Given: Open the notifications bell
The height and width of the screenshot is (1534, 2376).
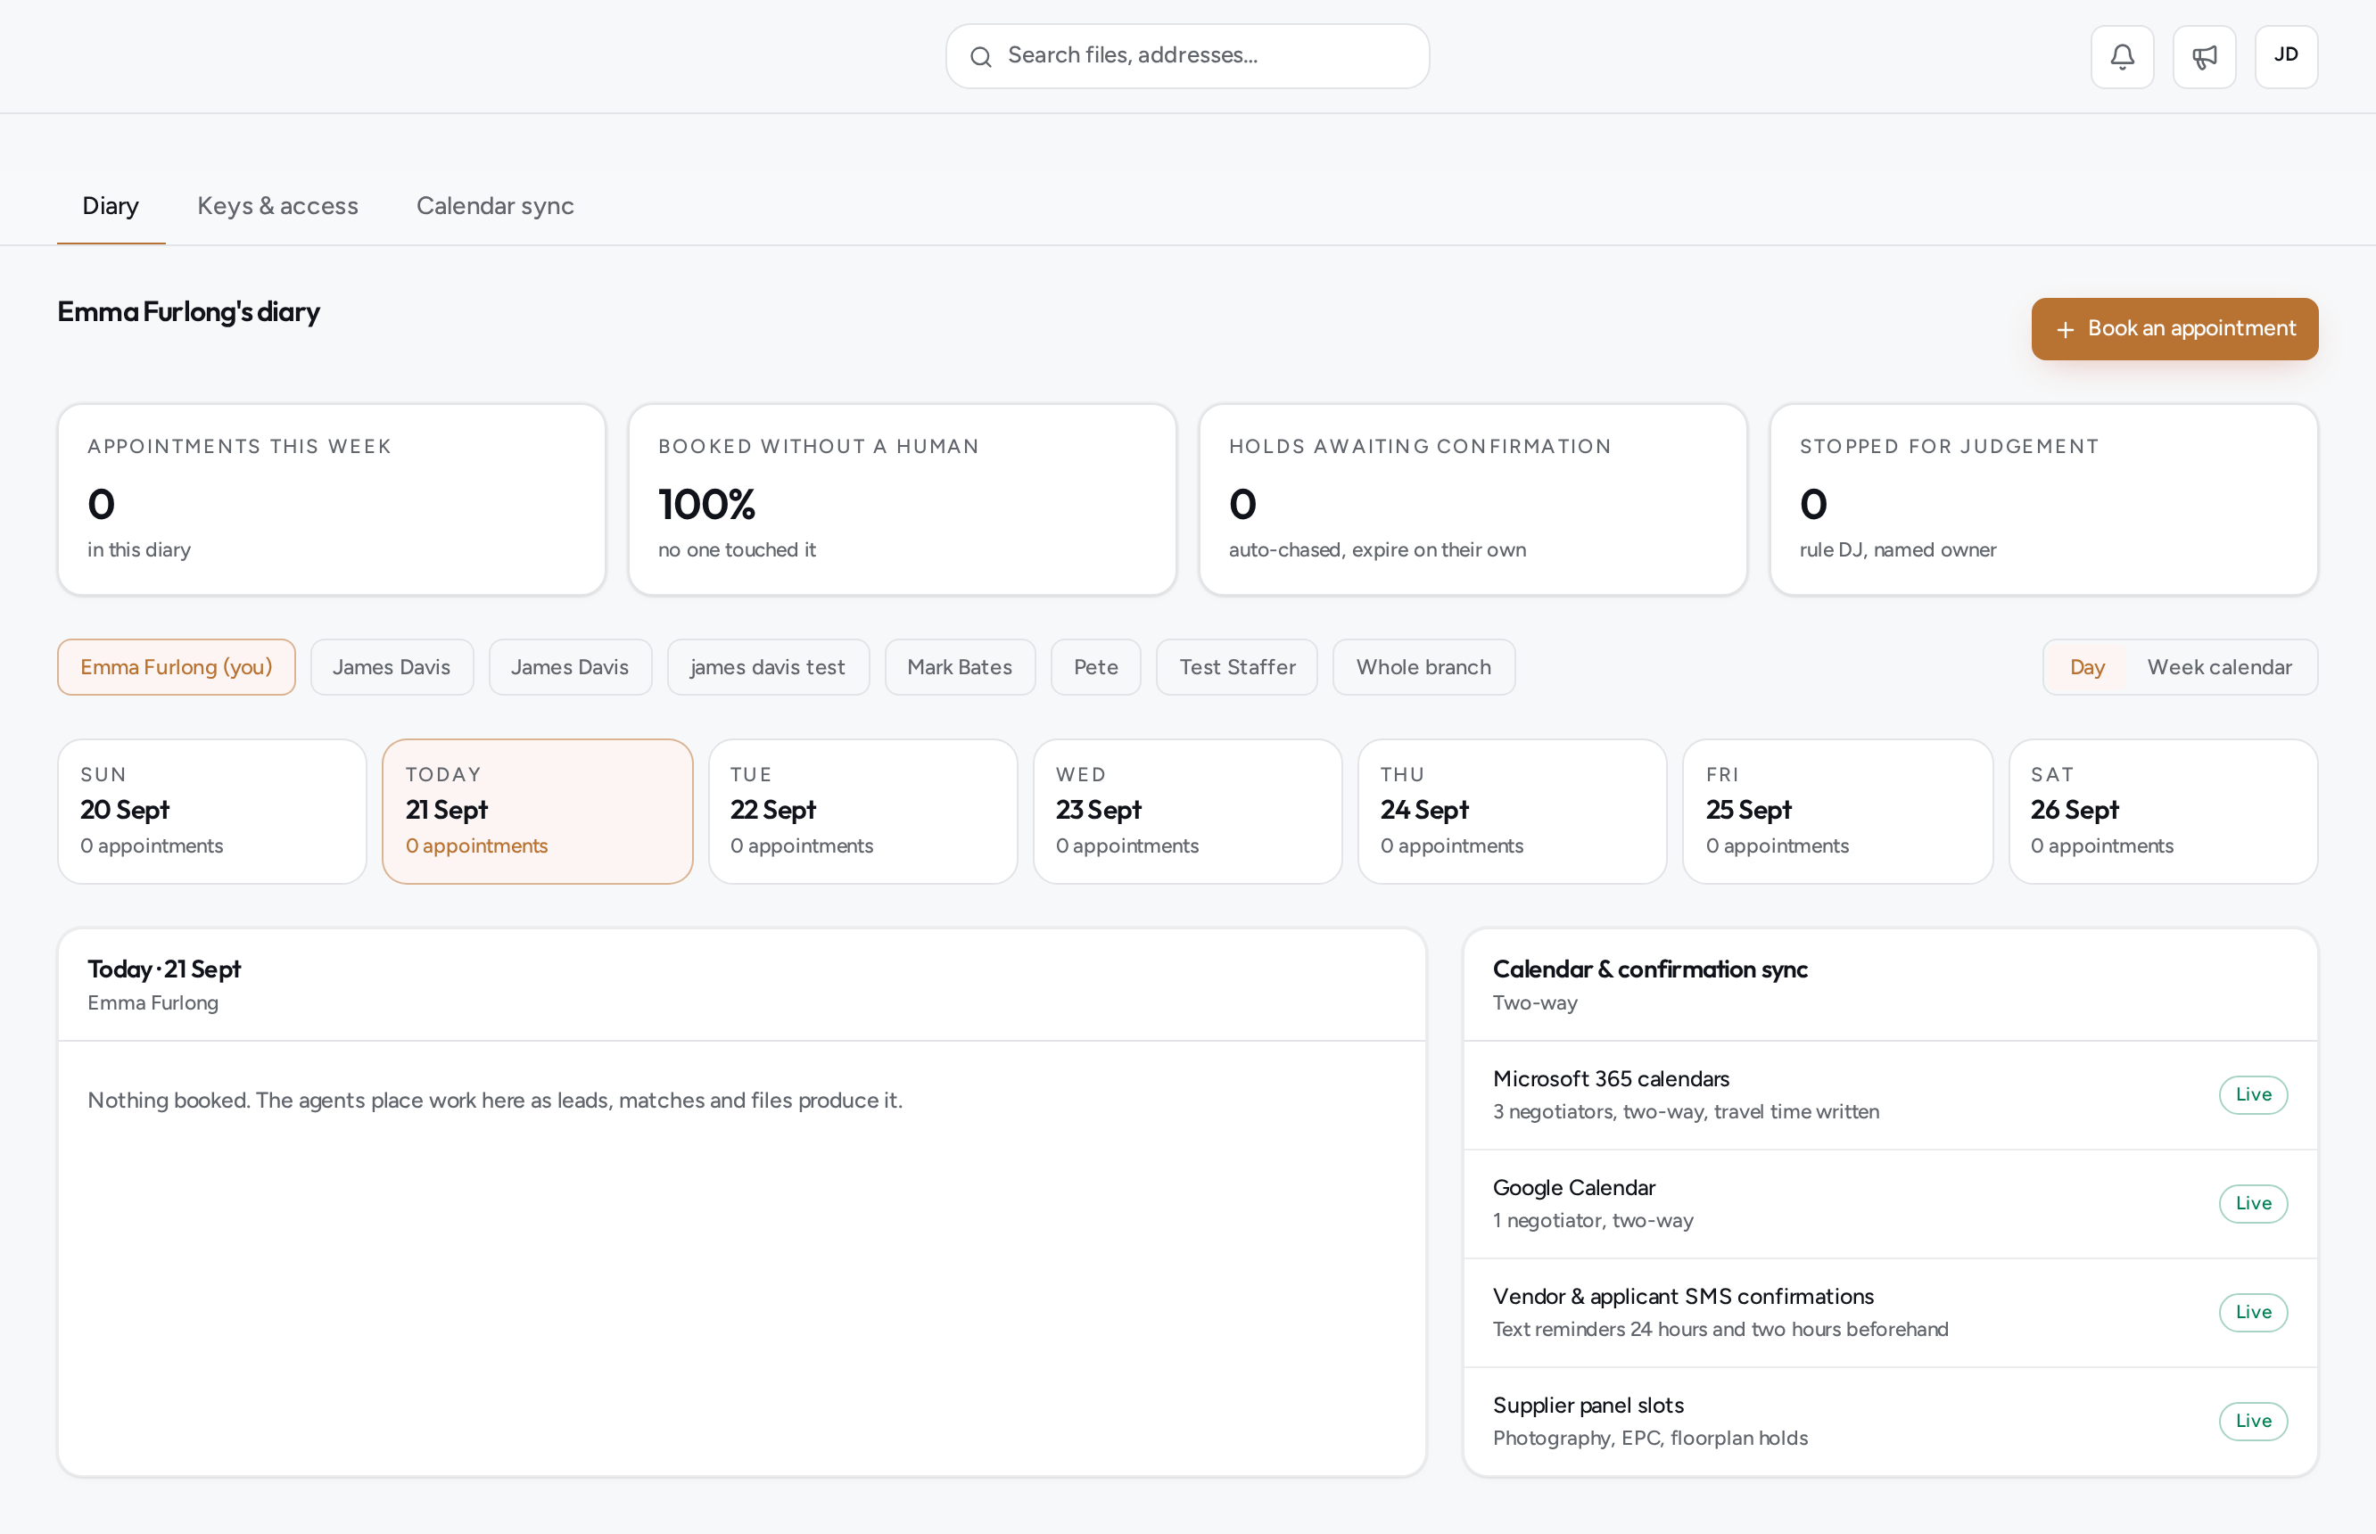Looking at the screenshot, I should point(2122,57).
